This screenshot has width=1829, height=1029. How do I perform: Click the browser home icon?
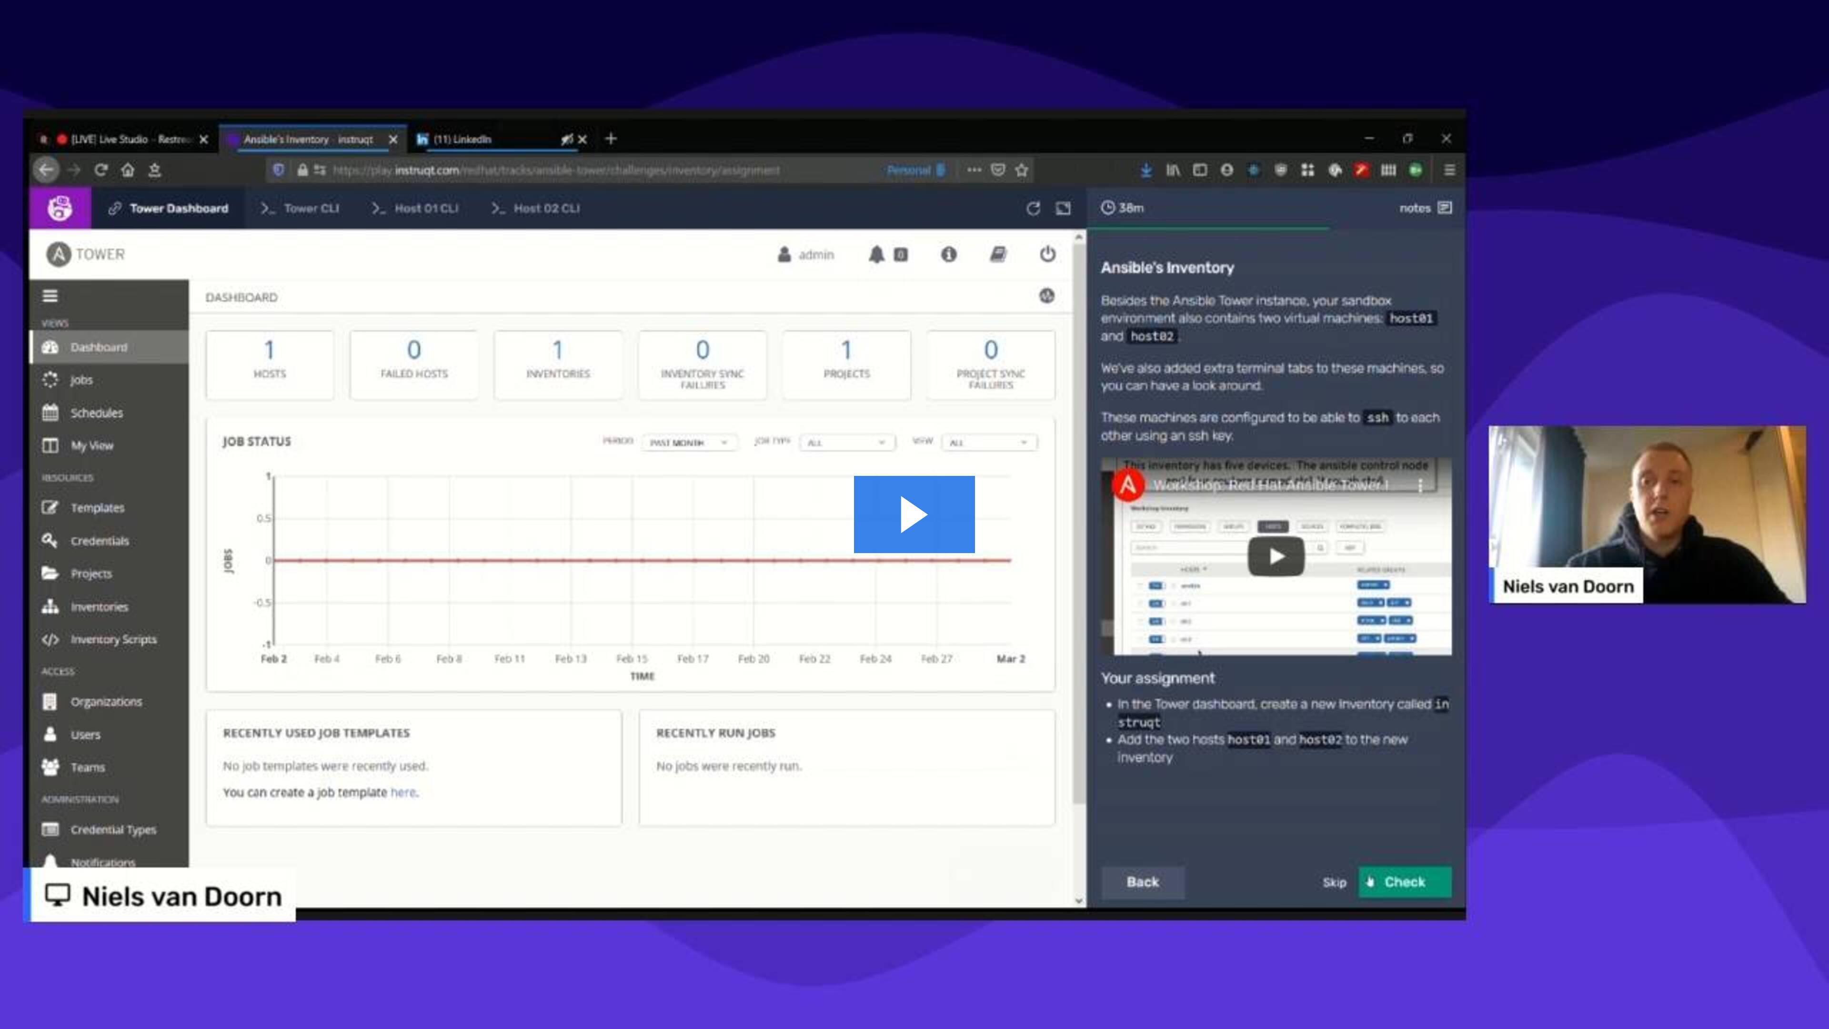tap(128, 170)
